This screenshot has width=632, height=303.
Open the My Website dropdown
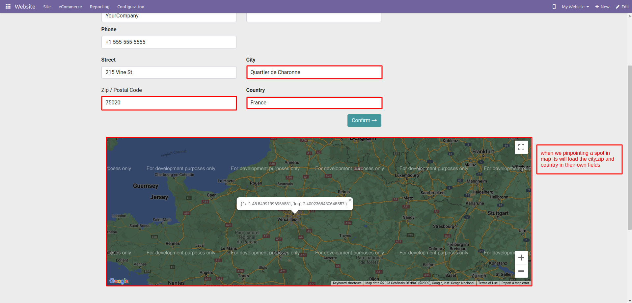(x=575, y=7)
